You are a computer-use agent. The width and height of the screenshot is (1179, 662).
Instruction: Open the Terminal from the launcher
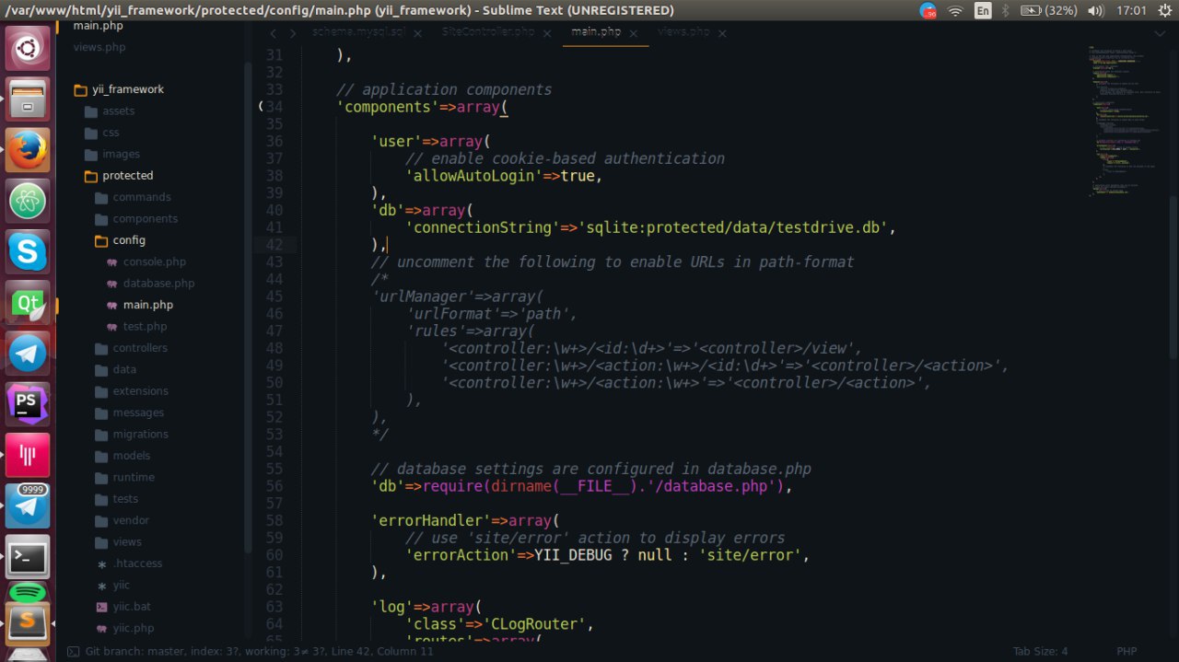(x=28, y=556)
